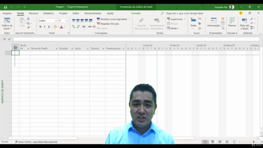
Task: Open Nome da Tarefa column filter arrow
Action: tap(56, 49)
